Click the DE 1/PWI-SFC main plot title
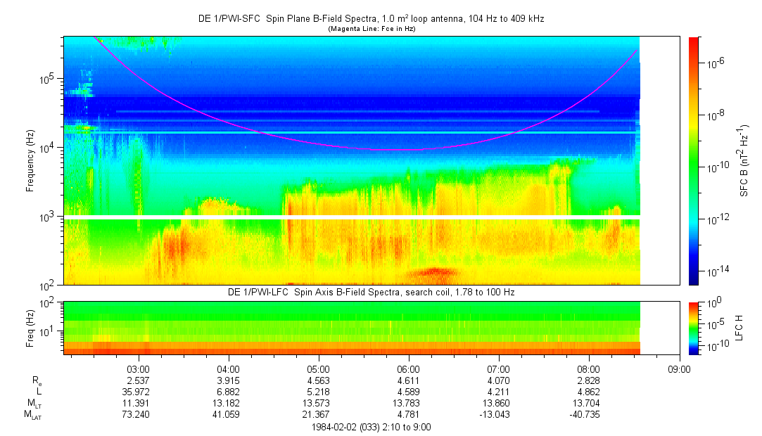The width and height of the screenshot is (762, 436). pyautogui.click(x=371, y=19)
